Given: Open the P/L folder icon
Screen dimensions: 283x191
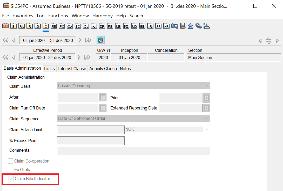Looking at the screenshot, I should (x=22, y=26).
